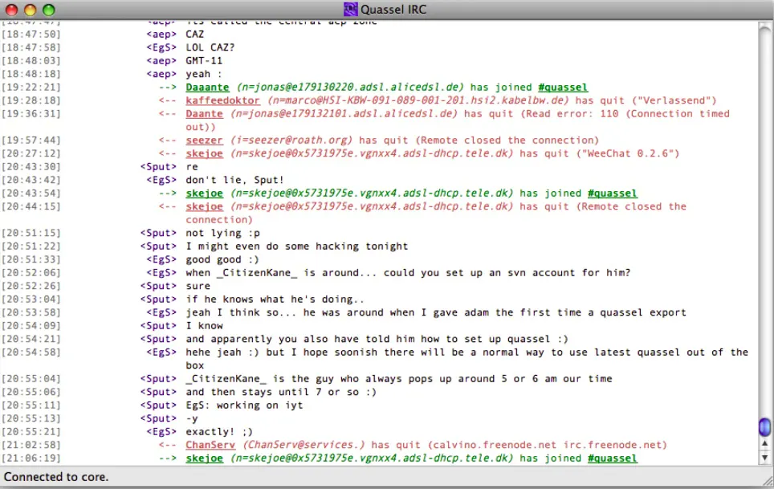The width and height of the screenshot is (774, 489).
Task: Zoom the window with the green button
Action: pos(48,10)
